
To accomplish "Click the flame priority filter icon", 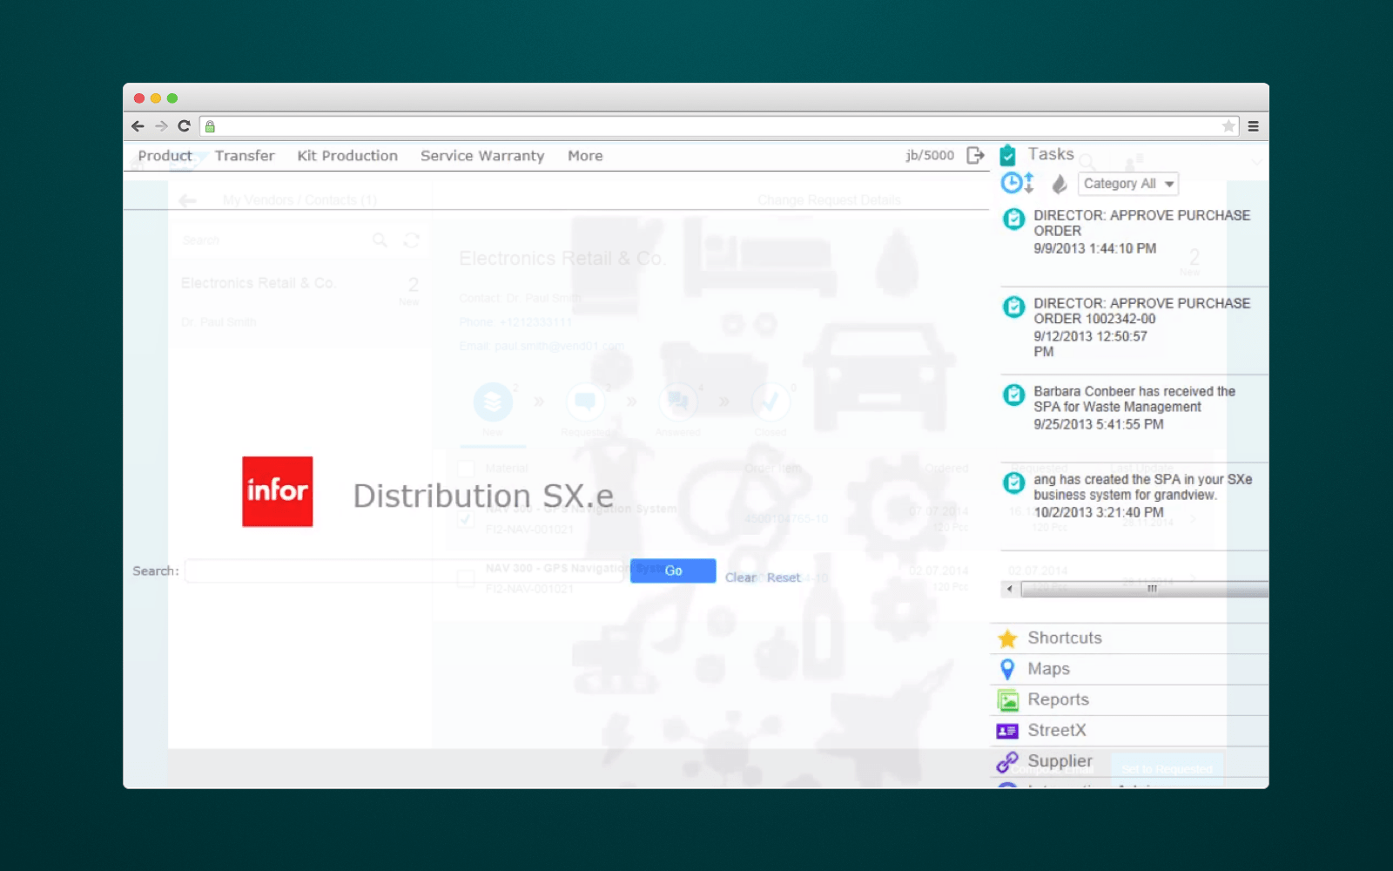I will [1060, 184].
